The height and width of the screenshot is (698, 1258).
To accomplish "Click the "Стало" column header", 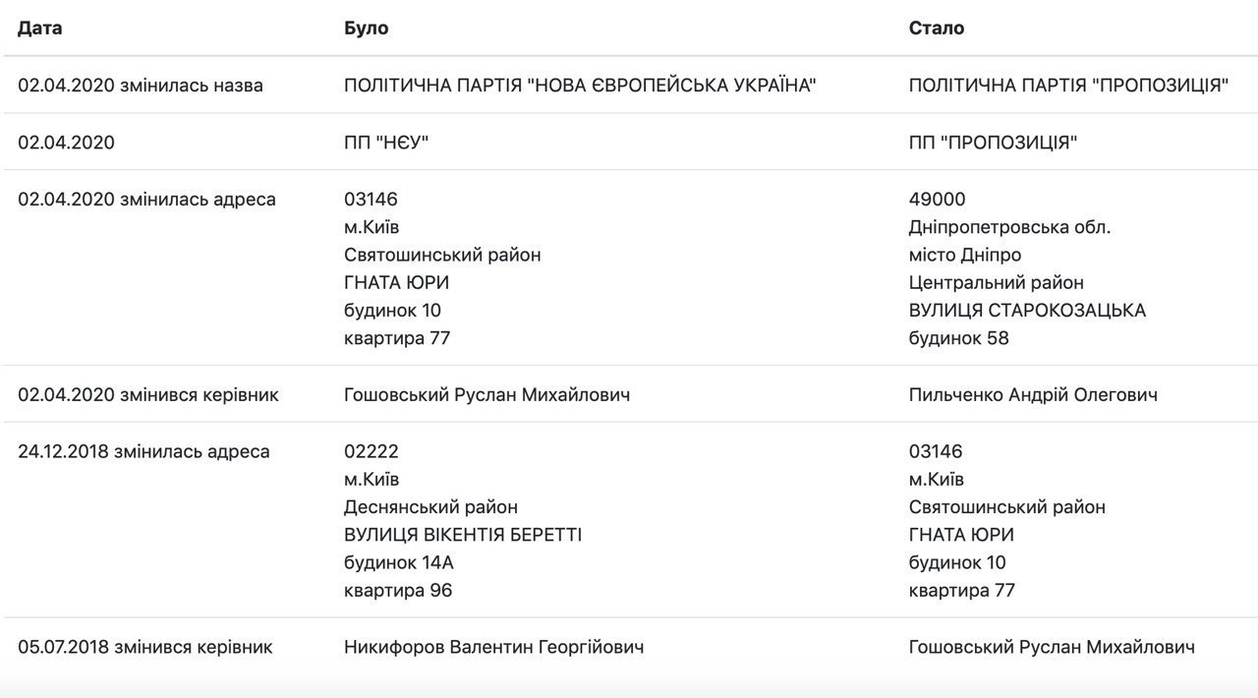I will (x=937, y=29).
